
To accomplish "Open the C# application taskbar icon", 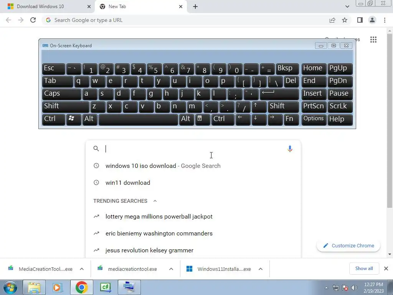I will pyautogui.click(x=105, y=287).
